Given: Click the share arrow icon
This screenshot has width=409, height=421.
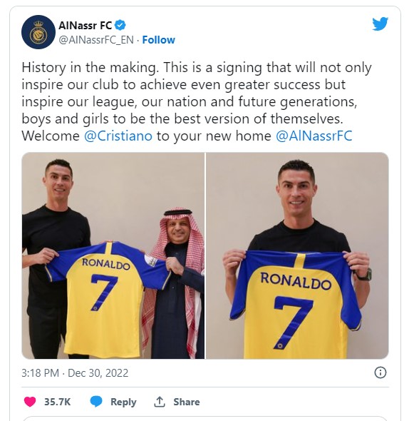Looking at the screenshot, I should (x=160, y=402).
